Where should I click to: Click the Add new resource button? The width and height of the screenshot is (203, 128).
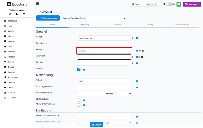click(x=48, y=18)
